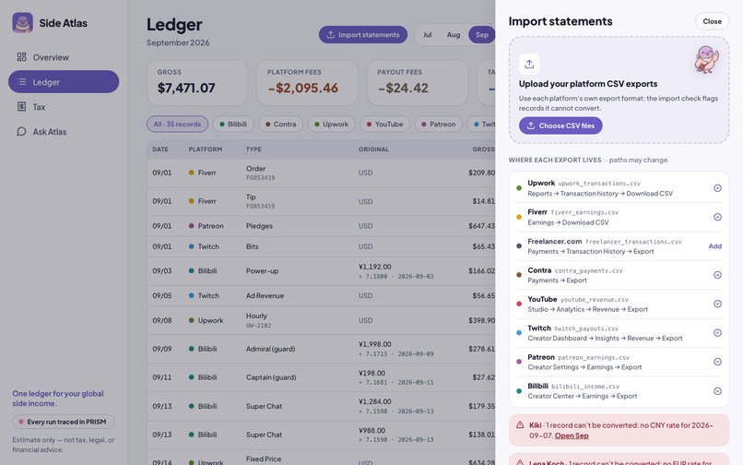Click the Fiverr imported check icon
Viewport: 743px width, 465px height.
(717, 217)
